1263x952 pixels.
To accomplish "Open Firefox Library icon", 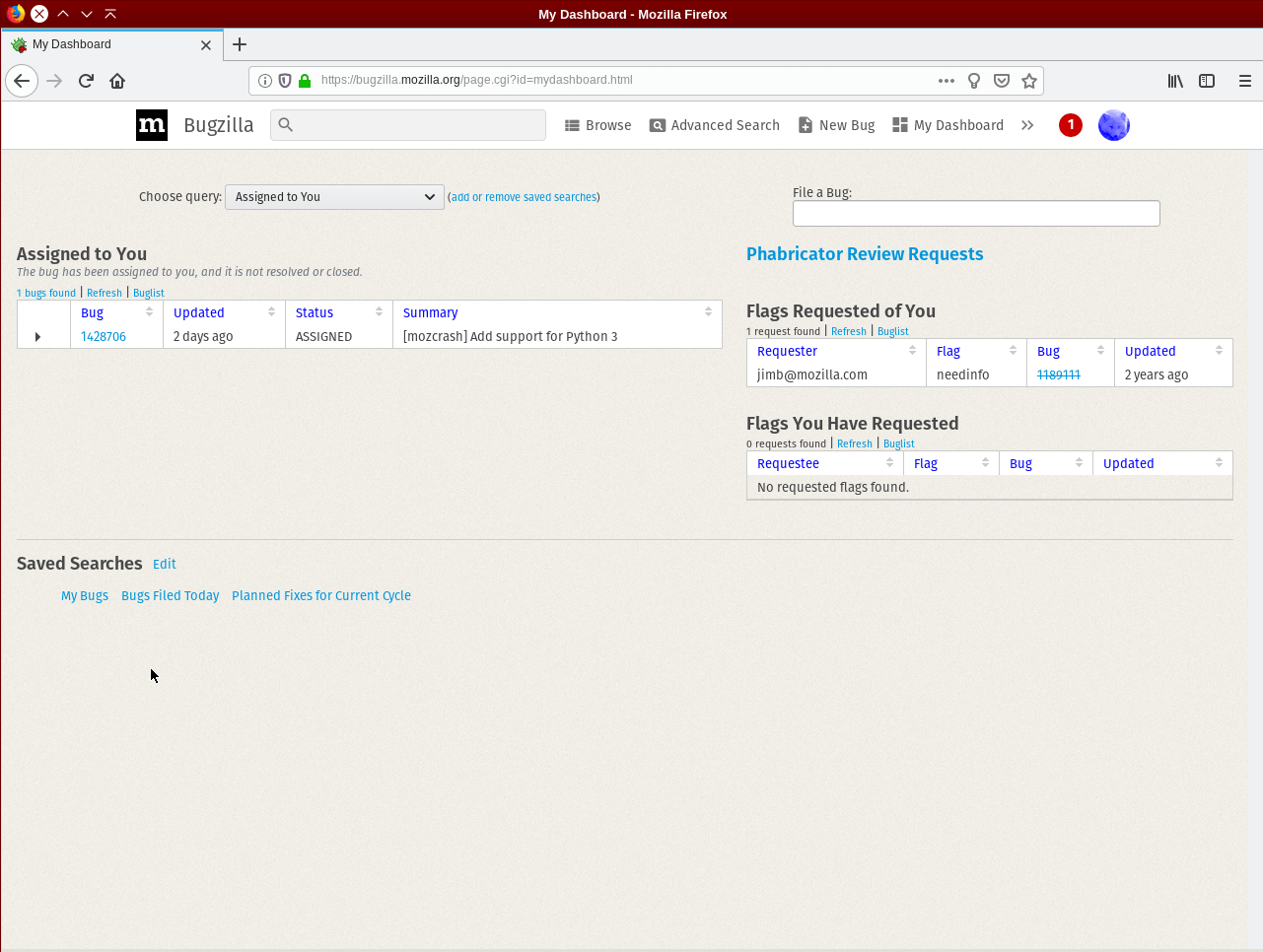I will click(x=1175, y=81).
